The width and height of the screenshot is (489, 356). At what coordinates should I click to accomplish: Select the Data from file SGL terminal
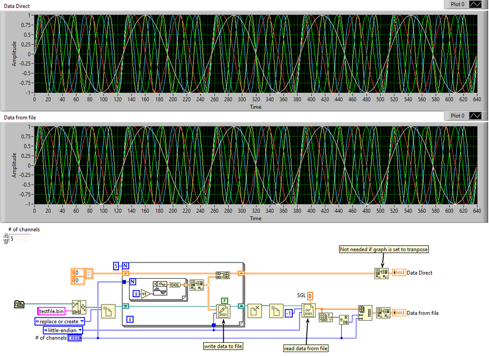[399, 312]
